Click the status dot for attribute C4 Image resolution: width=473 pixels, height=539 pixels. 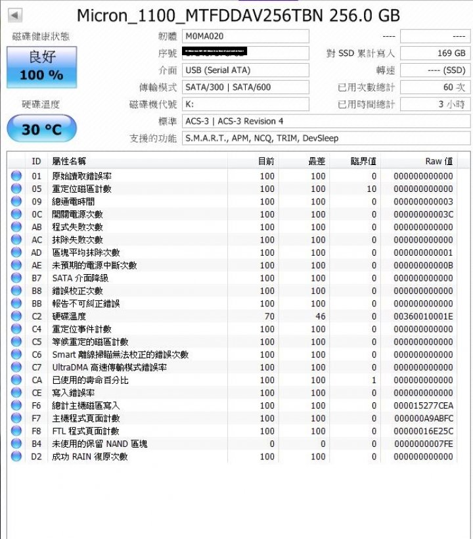point(16,329)
